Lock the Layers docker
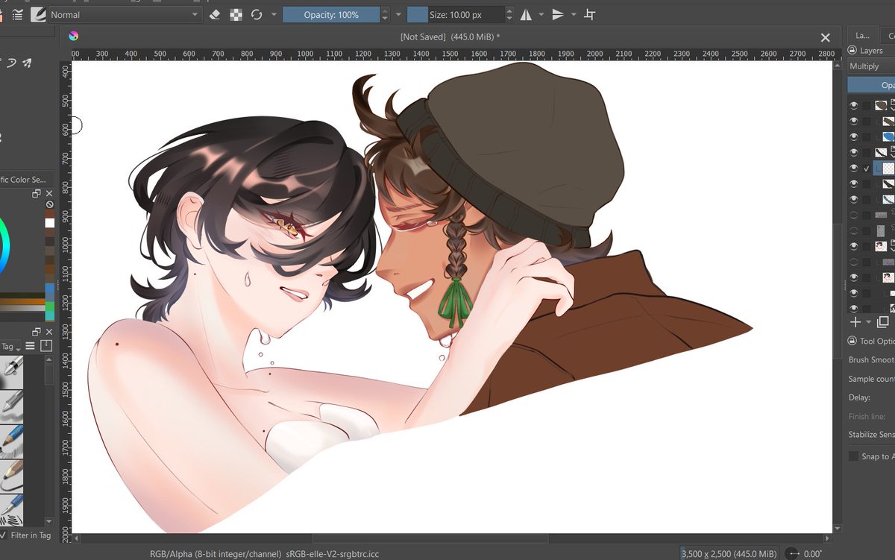 [852, 50]
